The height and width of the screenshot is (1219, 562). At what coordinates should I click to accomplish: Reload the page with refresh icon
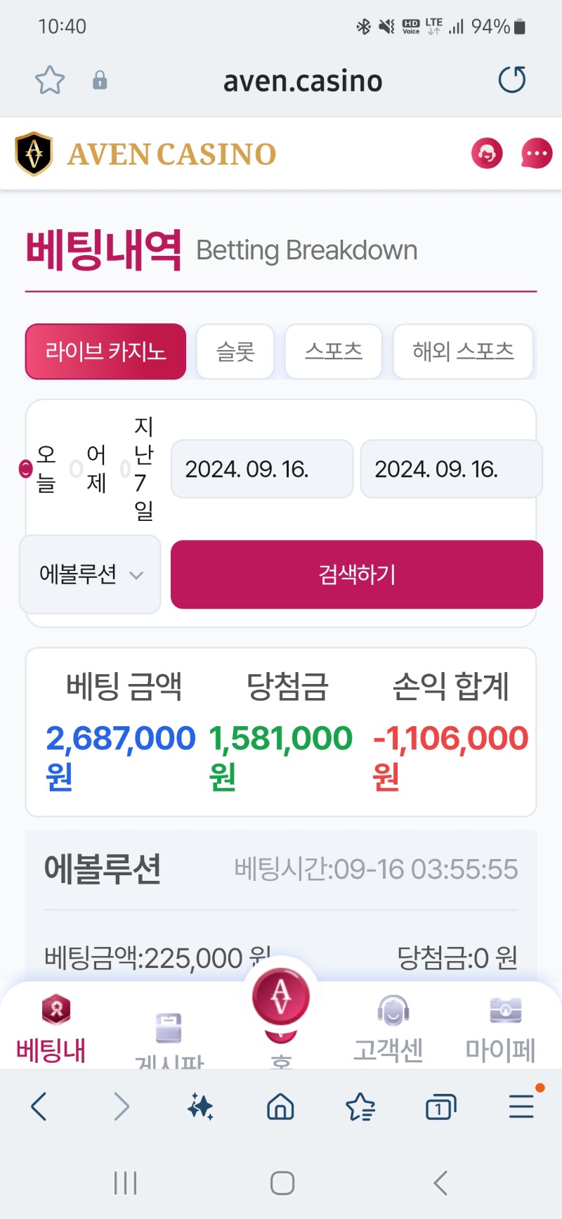(512, 79)
